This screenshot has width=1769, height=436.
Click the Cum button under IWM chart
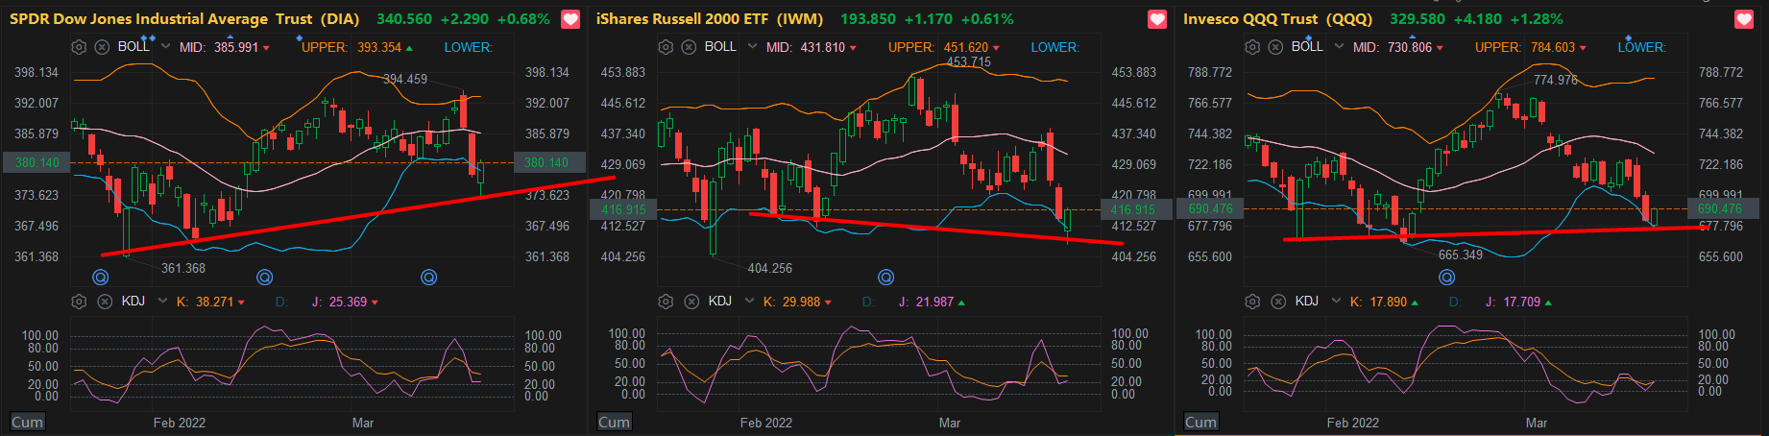point(614,423)
